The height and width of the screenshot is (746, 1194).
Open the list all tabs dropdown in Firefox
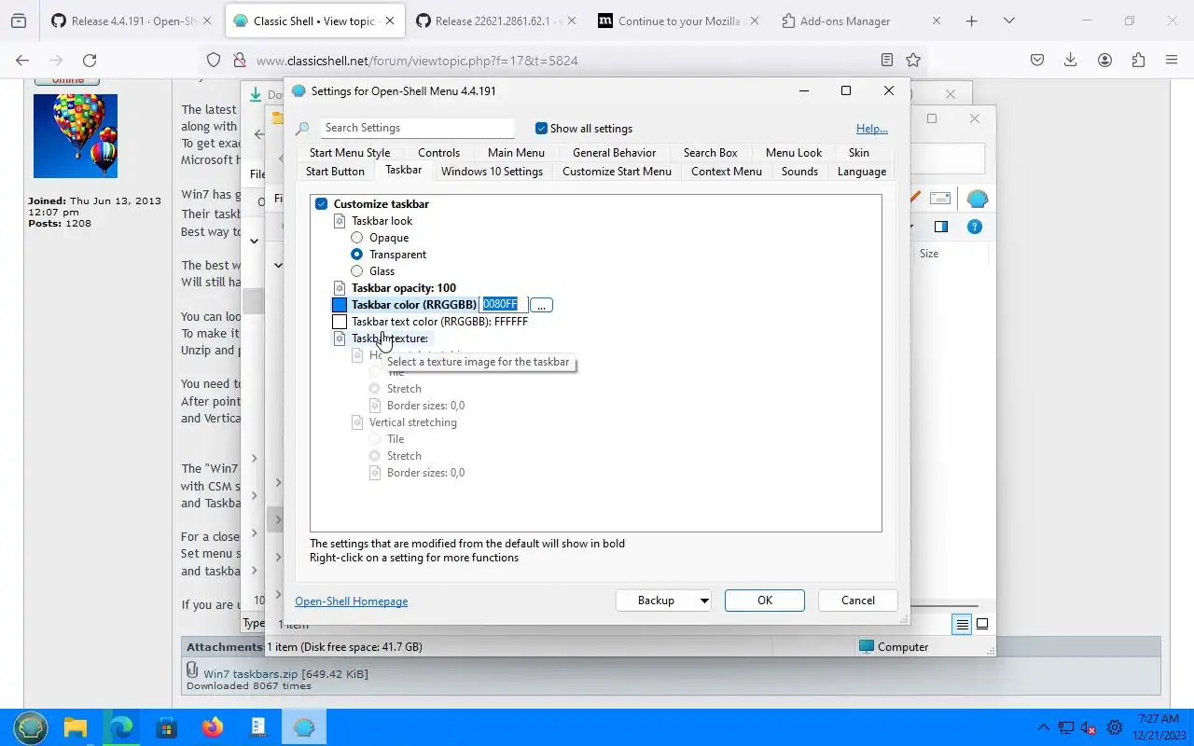tap(1008, 21)
